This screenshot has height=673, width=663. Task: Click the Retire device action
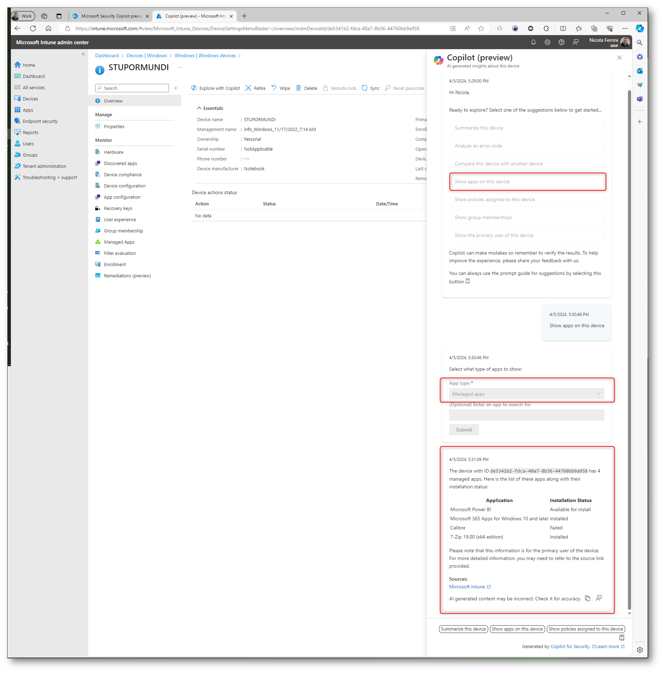(x=255, y=88)
